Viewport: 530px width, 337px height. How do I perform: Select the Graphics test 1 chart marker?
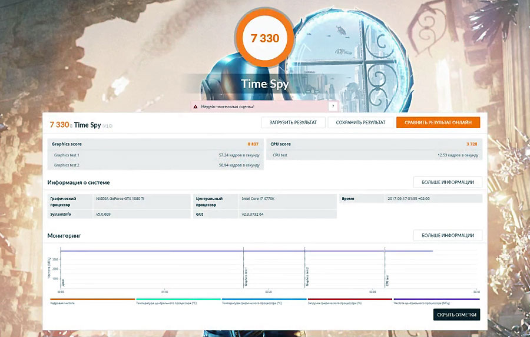pos(246,277)
